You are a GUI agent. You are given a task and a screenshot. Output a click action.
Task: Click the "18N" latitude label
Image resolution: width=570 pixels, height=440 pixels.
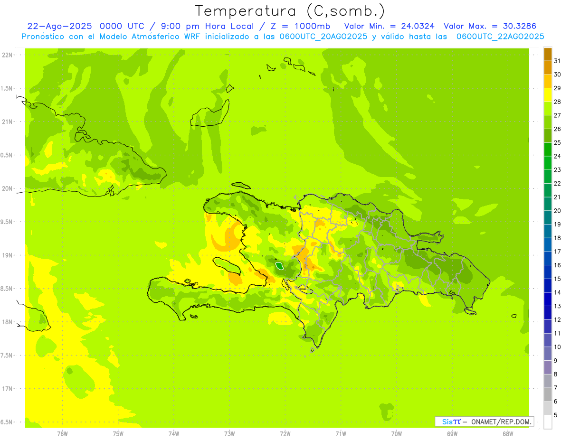tap(7, 322)
